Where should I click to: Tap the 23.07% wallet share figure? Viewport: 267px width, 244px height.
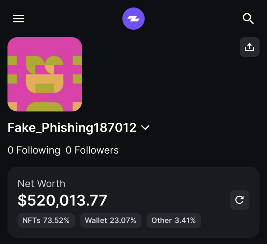tap(123, 221)
